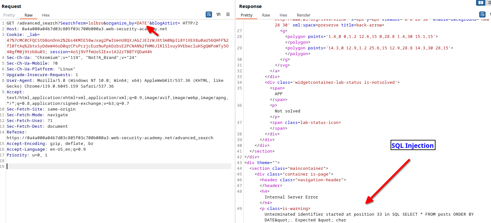Image resolution: width=491 pixels, height=223 pixels.
Task: Select the Raw tab in the Request panel
Action: pyautogui.click(x=28, y=15)
